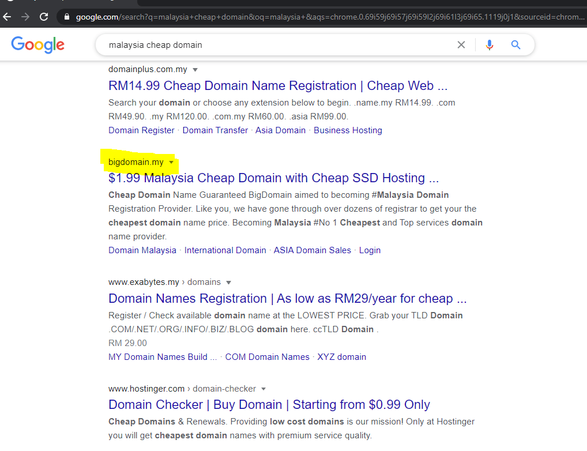Image resolution: width=587 pixels, height=451 pixels.
Task: Expand the arrow next to www.exabytes.my domains
Action: tap(228, 282)
